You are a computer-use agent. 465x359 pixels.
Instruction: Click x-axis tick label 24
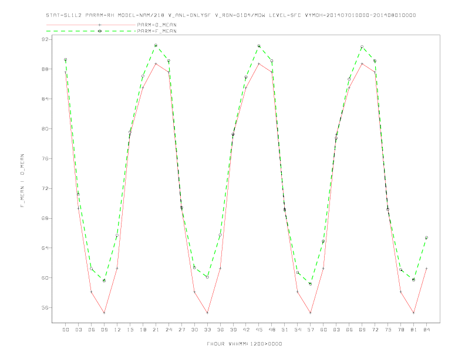coord(169,330)
